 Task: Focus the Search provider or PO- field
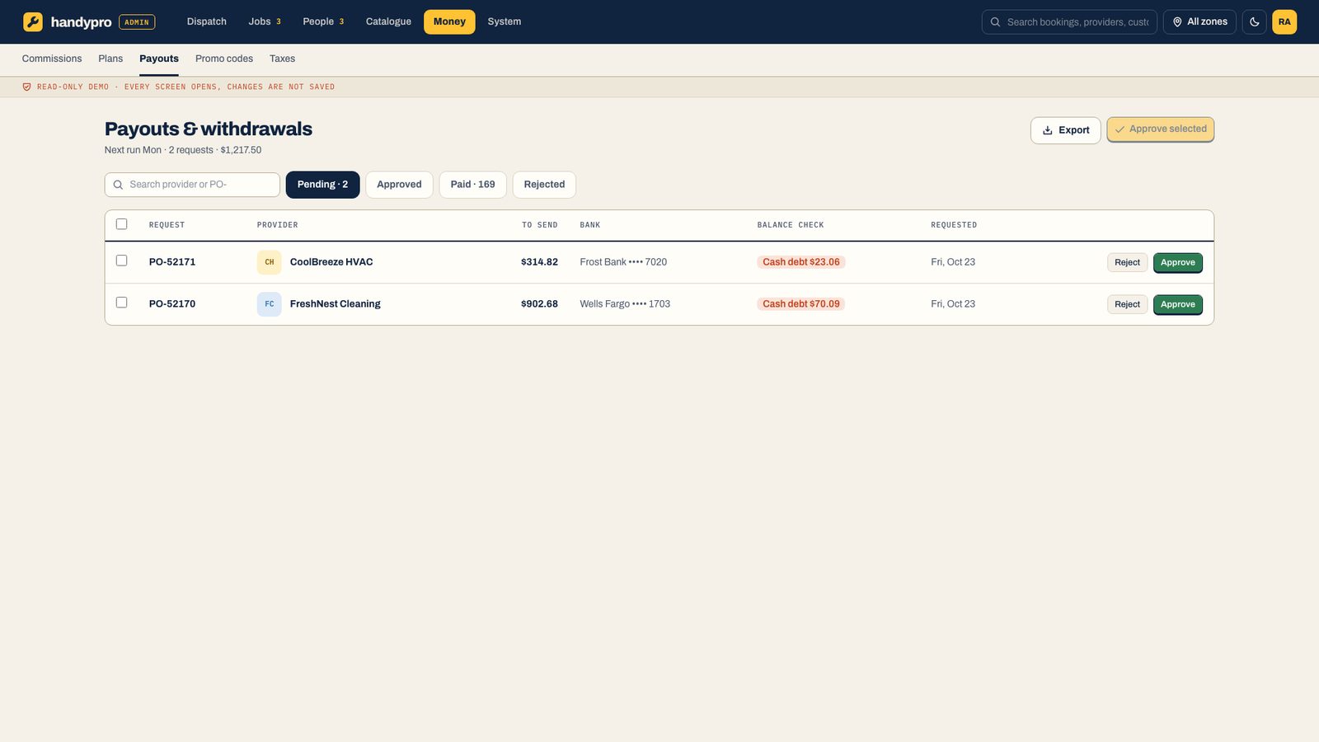pos(192,185)
